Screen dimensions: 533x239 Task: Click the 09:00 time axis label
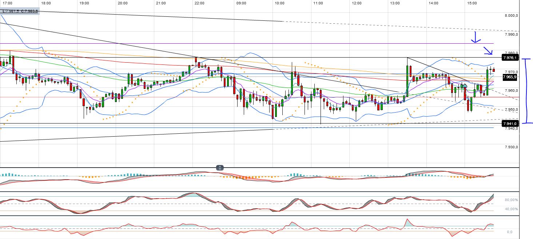(x=241, y=3)
